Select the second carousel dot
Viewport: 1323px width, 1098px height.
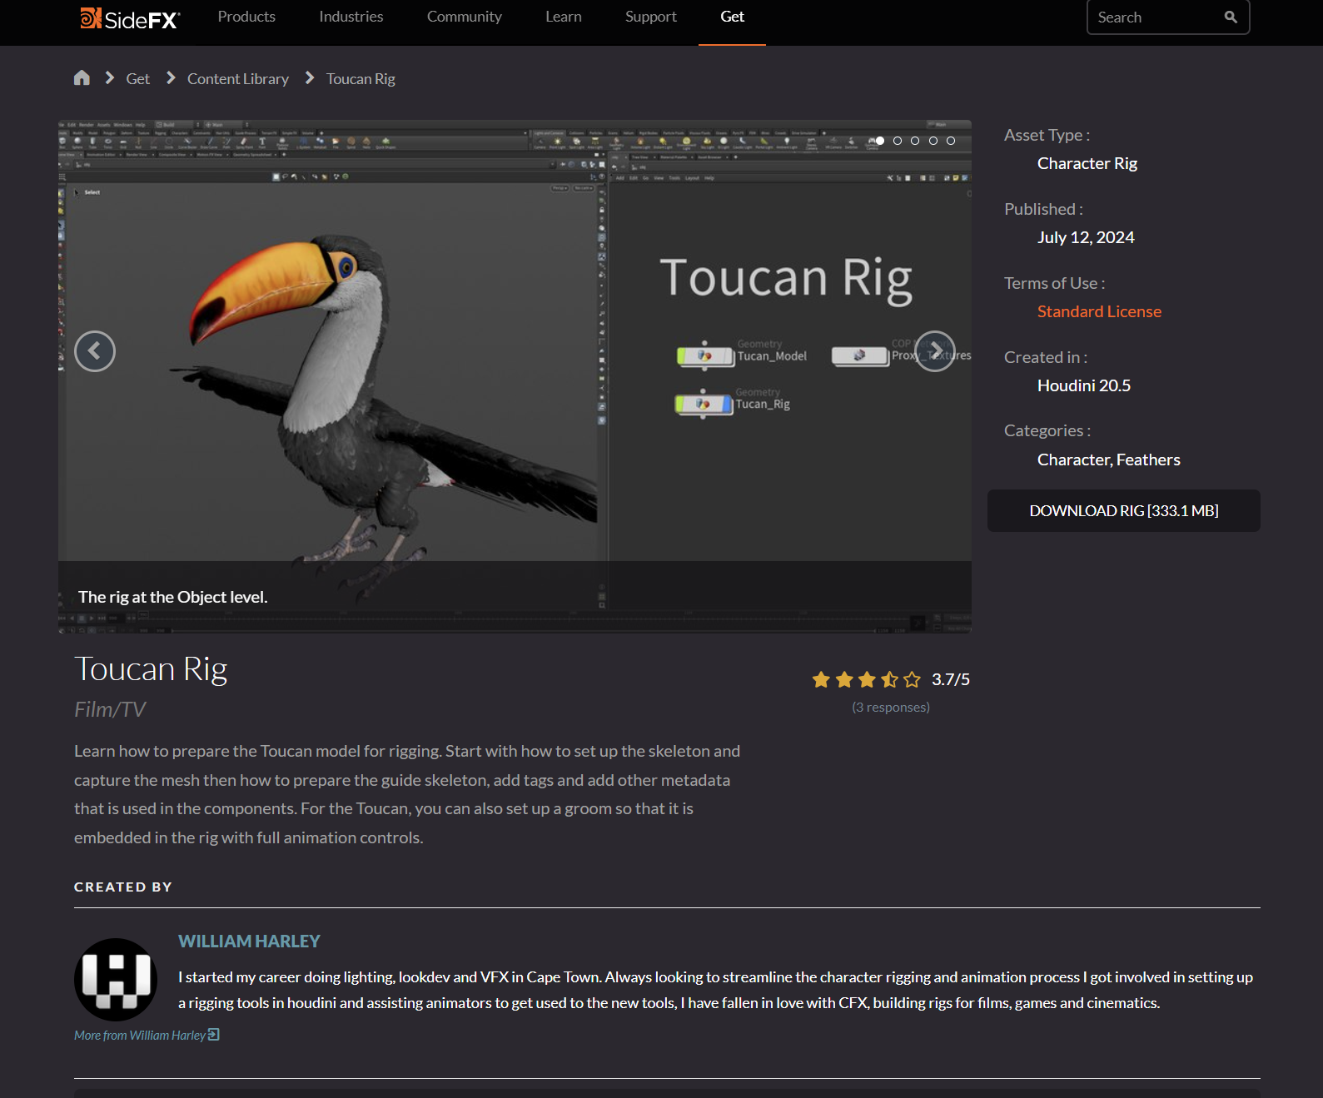pyautogui.click(x=898, y=141)
